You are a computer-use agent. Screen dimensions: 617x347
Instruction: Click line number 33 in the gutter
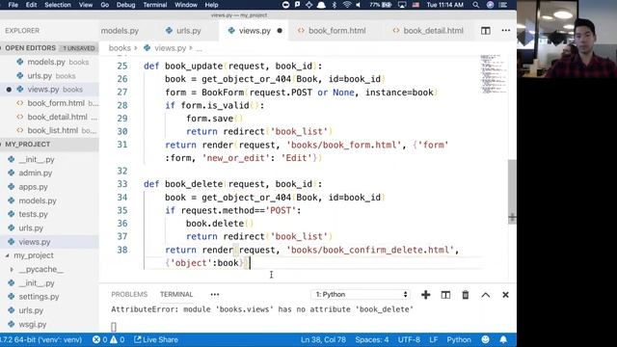click(122, 184)
